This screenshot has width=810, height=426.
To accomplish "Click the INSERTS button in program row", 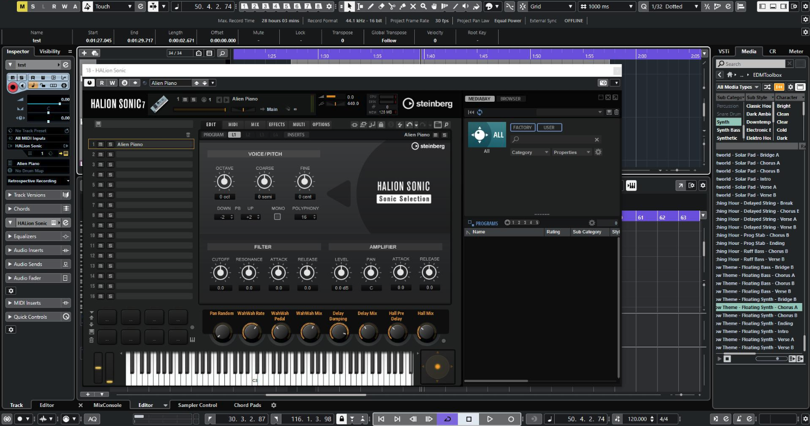I will coord(296,135).
